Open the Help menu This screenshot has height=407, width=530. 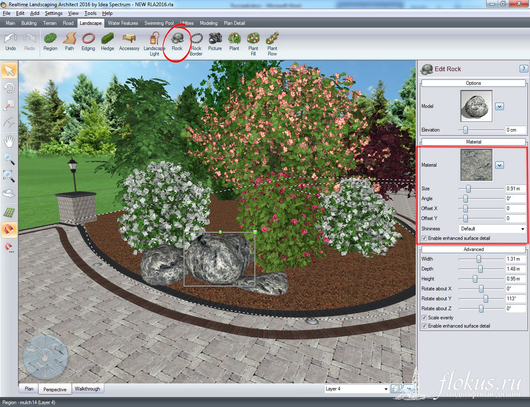(x=107, y=13)
